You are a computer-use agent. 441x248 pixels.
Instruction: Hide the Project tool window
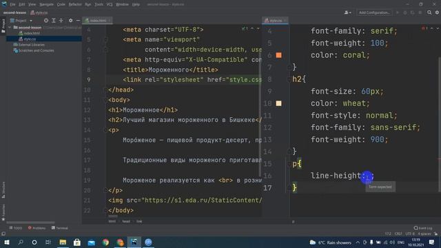tap(78, 21)
